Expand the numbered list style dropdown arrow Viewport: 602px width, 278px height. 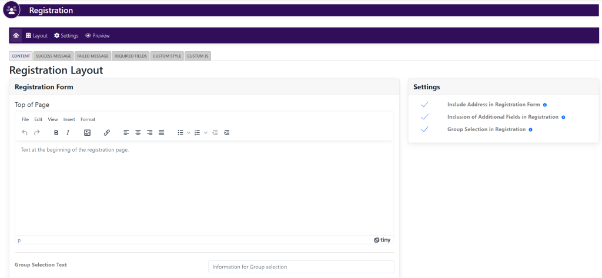[x=205, y=133]
